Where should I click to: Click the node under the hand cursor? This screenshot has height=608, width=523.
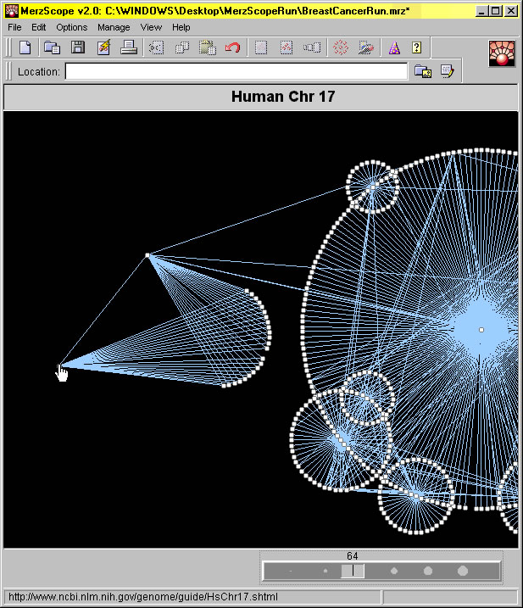[x=59, y=366]
